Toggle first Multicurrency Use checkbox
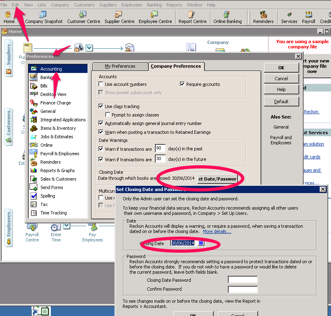 point(101,198)
